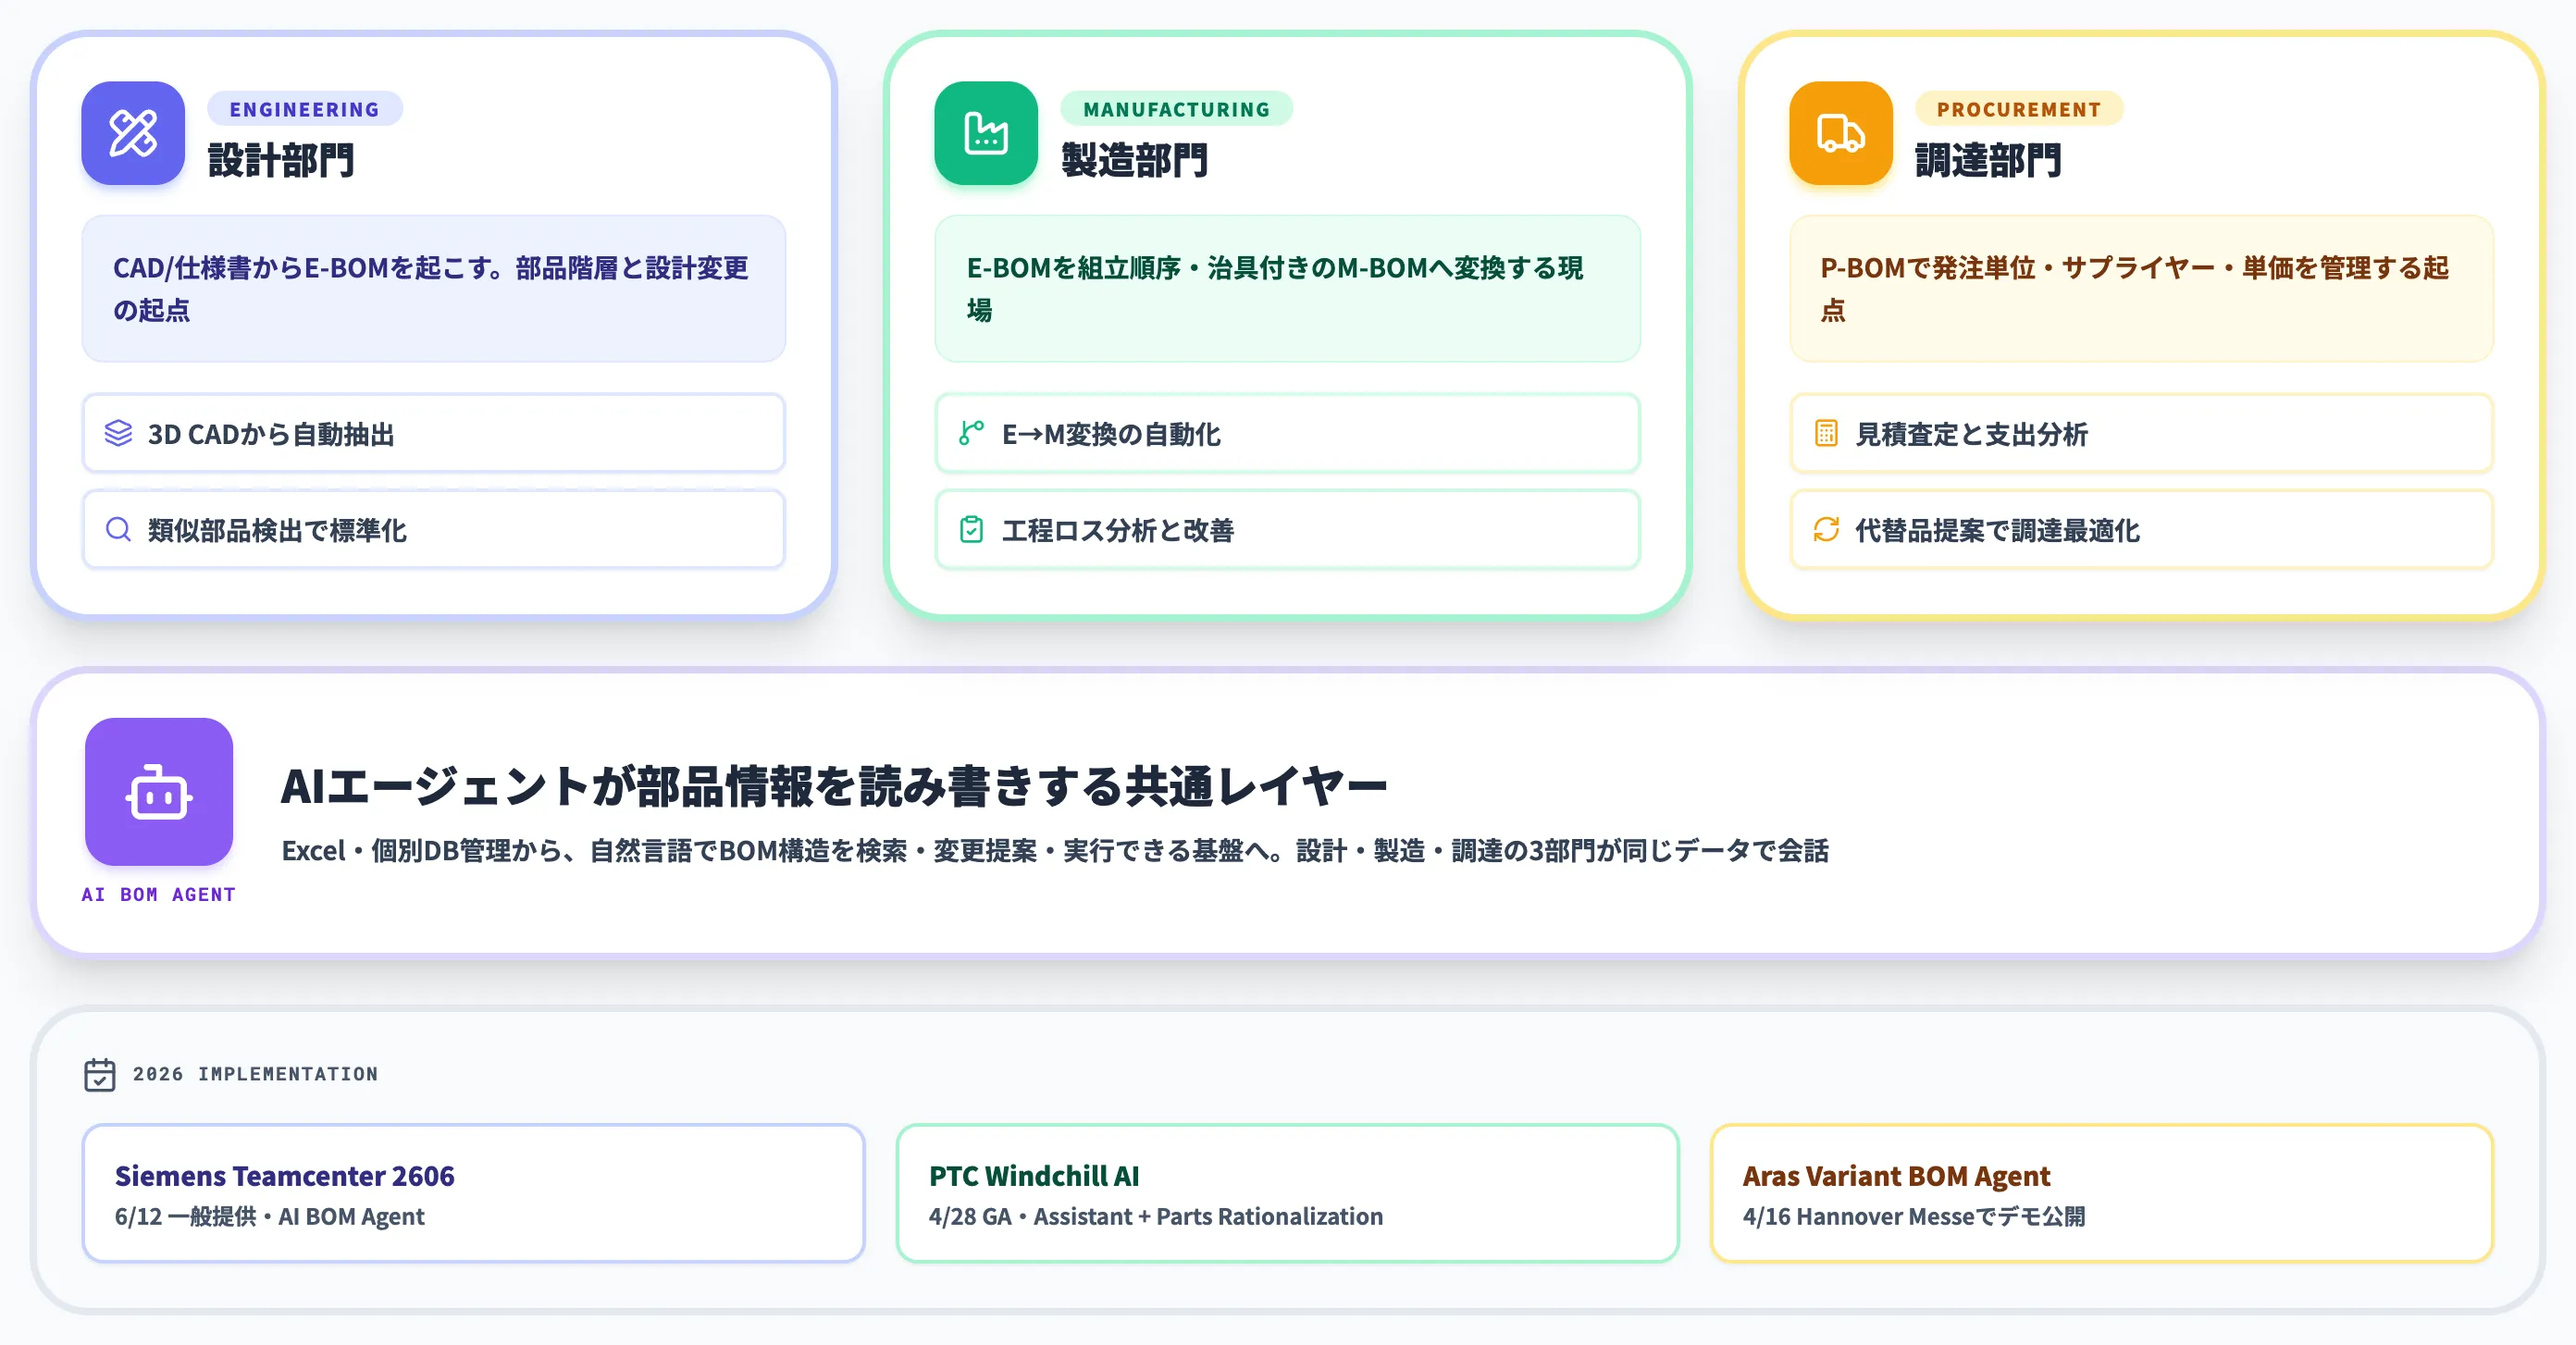
Task: Click the Engineering pencil-ruler icon
Action: coord(133,133)
